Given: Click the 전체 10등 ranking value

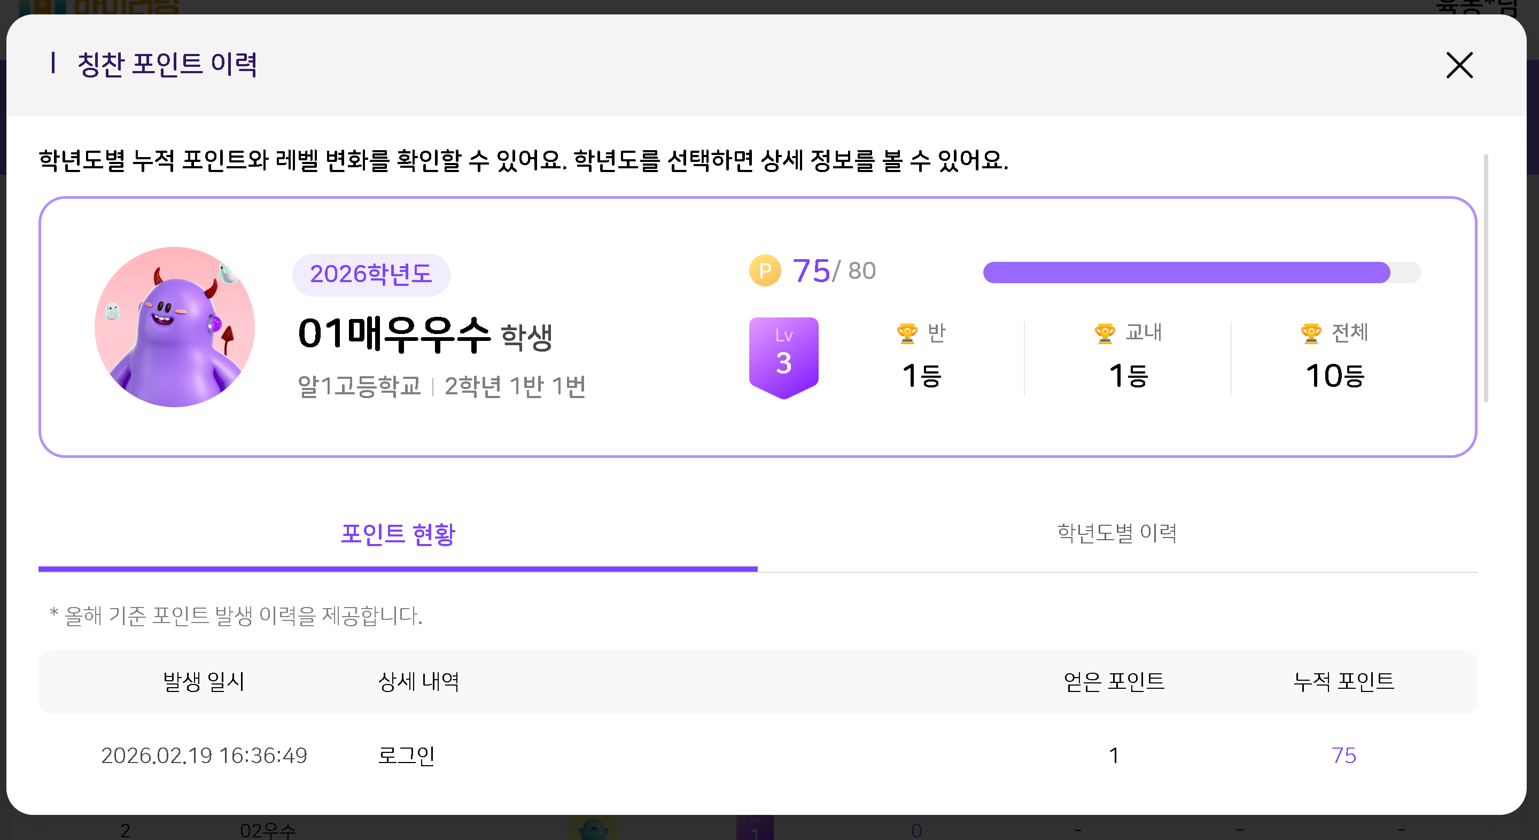Looking at the screenshot, I should point(1335,376).
